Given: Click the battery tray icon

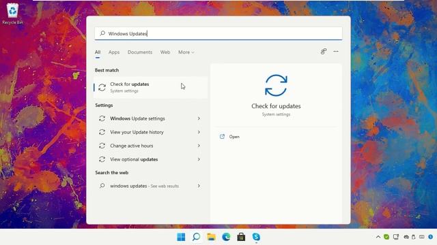Looking at the screenshot, I should 414,237.
